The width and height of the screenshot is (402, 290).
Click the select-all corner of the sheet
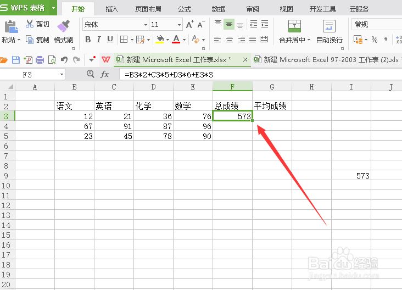8,87
